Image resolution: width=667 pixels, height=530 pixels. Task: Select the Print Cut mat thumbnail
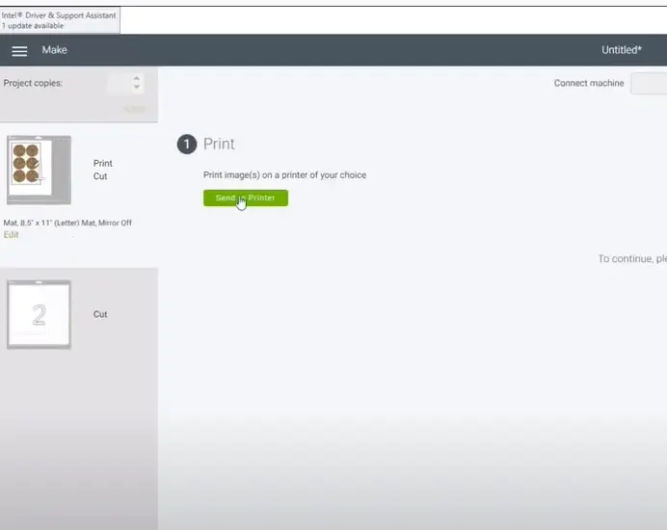tap(39, 169)
